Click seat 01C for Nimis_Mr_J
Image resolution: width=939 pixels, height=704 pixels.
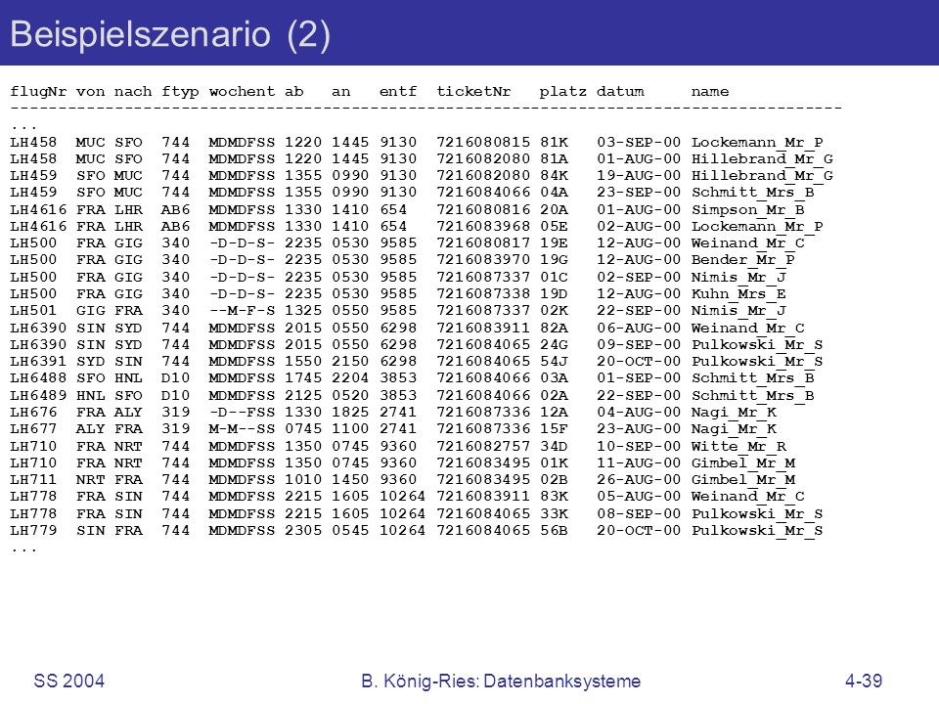(554, 277)
